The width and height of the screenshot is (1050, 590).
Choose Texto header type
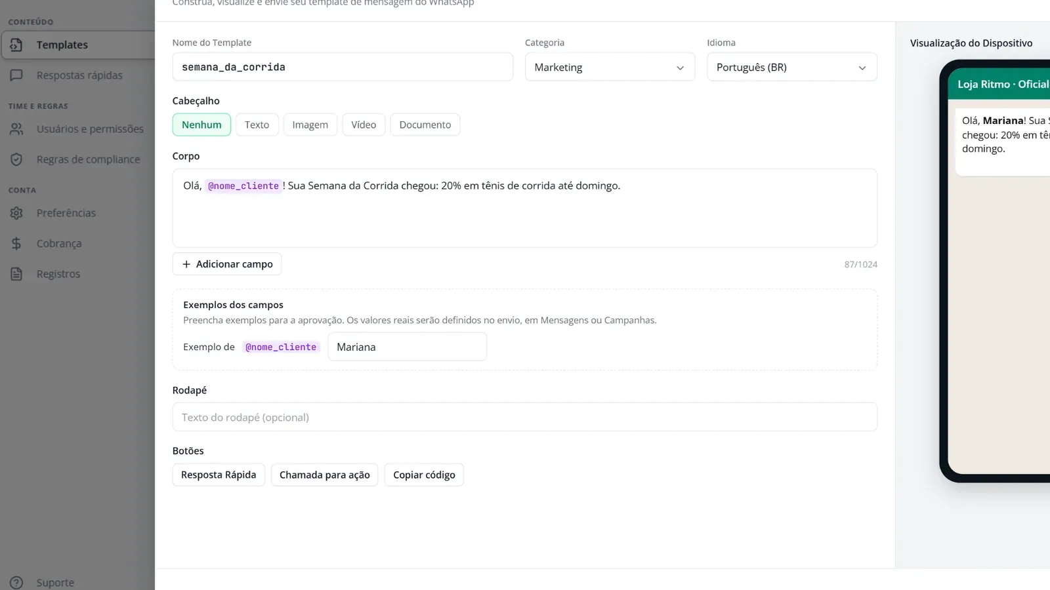tap(257, 125)
